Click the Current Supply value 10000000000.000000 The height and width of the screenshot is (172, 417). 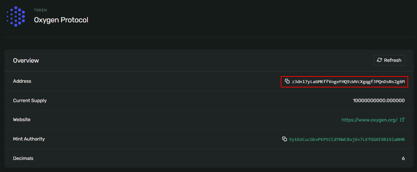(x=379, y=101)
